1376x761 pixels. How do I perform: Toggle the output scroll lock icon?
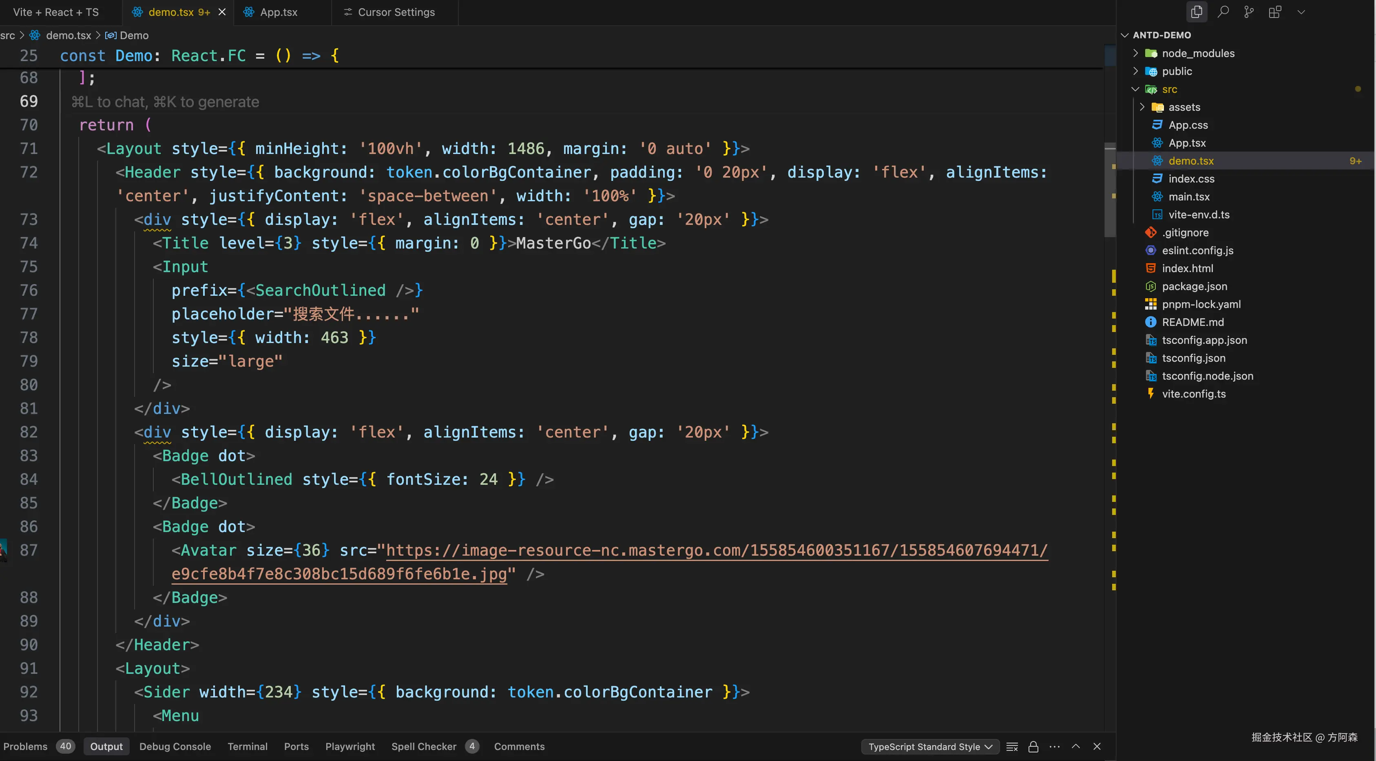[x=1033, y=747]
